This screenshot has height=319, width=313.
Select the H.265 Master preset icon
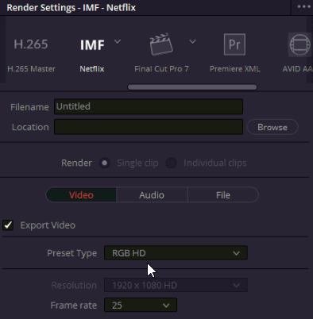coord(31,44)
